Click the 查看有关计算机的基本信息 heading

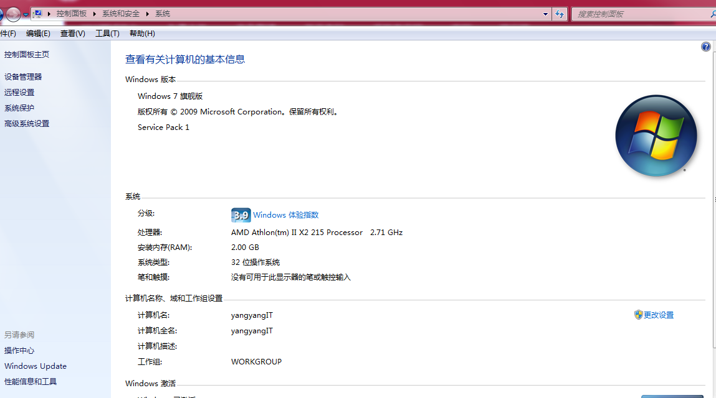[x=185, y=59]
